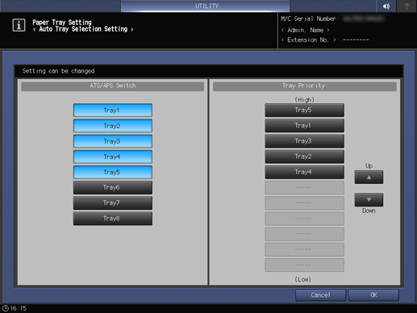Click the information icon beside Paper Tray Setting
The height and width of the screenshot is (313, 417).
[19, 25]
